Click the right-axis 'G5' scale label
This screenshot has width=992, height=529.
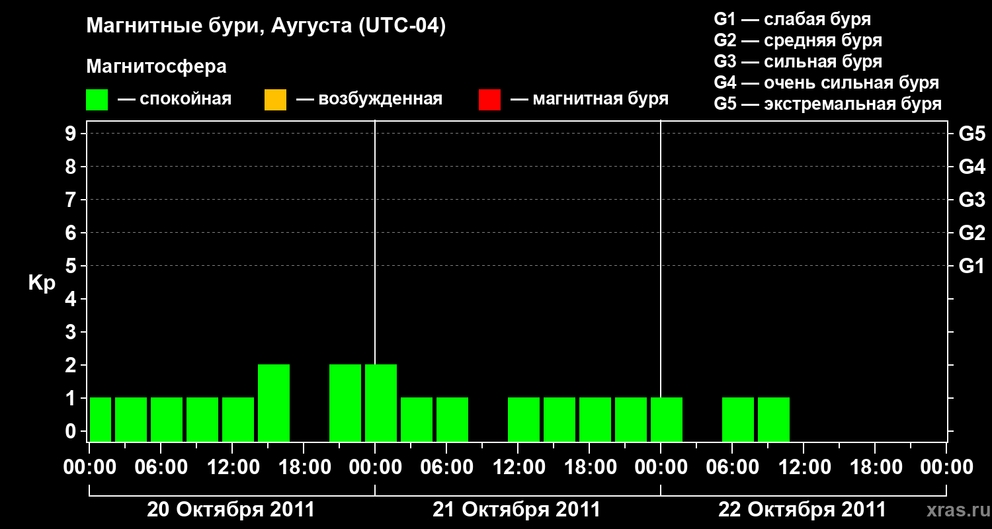pyautogui.click(x=972, y=134)
